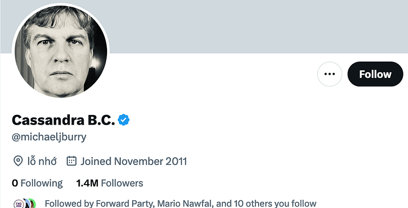This screenshot has height=208, width=408.
Task: Click the Joined November 2011 text
Action: pos(134,162)
